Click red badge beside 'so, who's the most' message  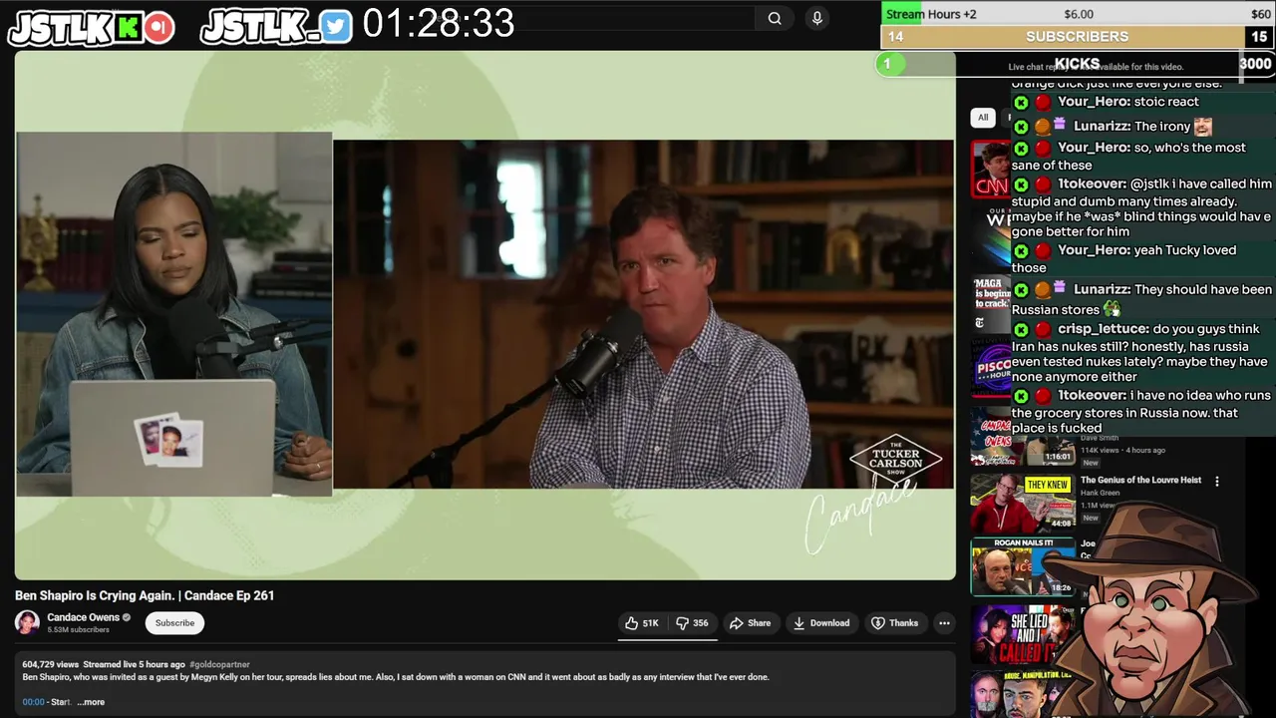pos(1042,148)
